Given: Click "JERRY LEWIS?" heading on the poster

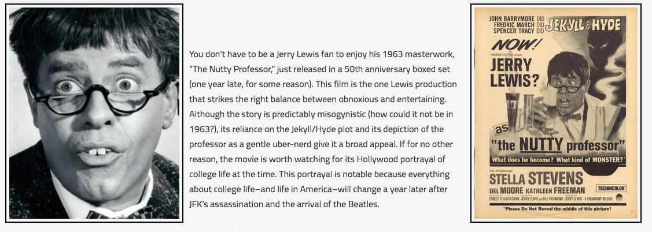Looking at the screenshot, I should pyautogui.click(x=513, y=73).
